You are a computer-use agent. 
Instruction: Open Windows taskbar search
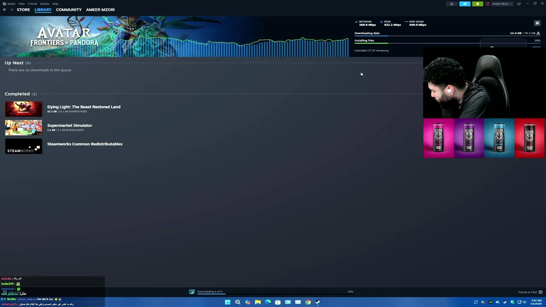(238, 302)
